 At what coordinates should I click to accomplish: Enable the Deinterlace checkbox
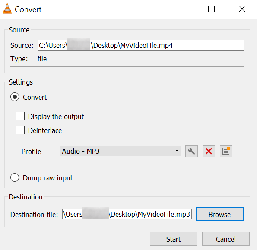20,130
